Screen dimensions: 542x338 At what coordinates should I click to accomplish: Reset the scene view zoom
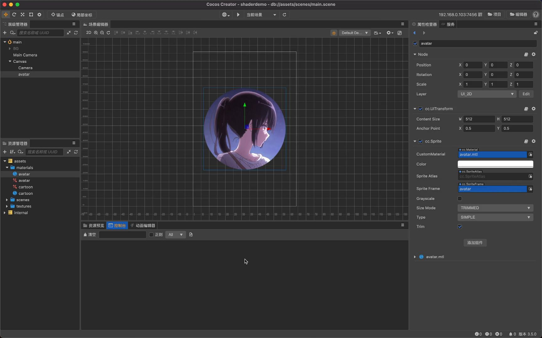[108, 33]
